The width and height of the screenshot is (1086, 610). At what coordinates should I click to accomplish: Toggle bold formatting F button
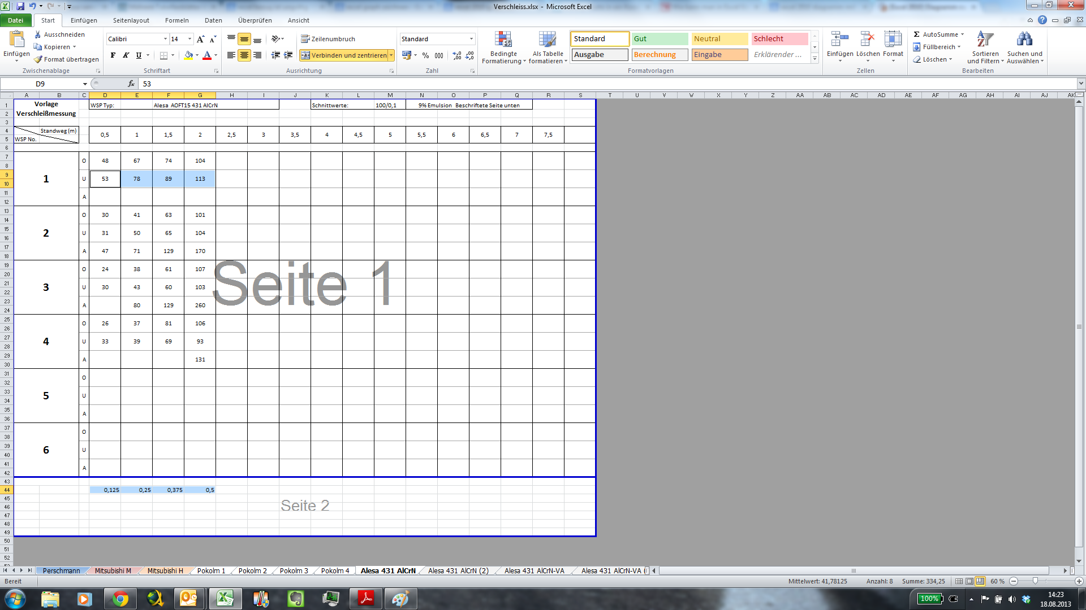[x=113, y=55]
